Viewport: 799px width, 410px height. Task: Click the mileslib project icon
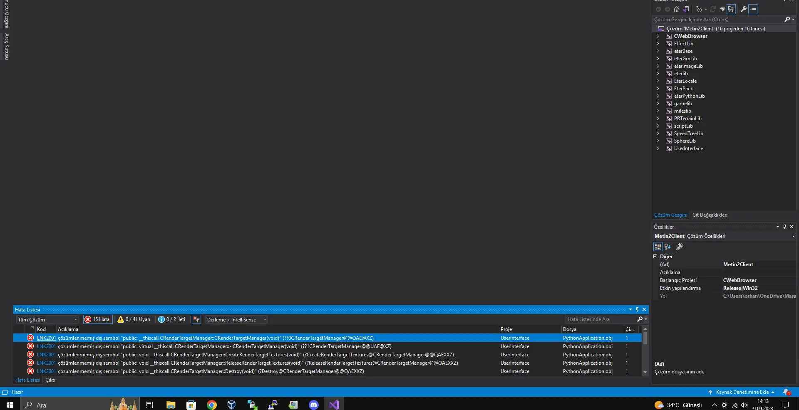coord(669,111)
